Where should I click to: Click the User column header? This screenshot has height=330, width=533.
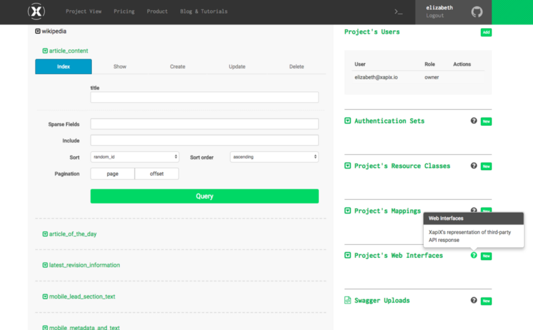pyautogui.click(x=360, y=64)
